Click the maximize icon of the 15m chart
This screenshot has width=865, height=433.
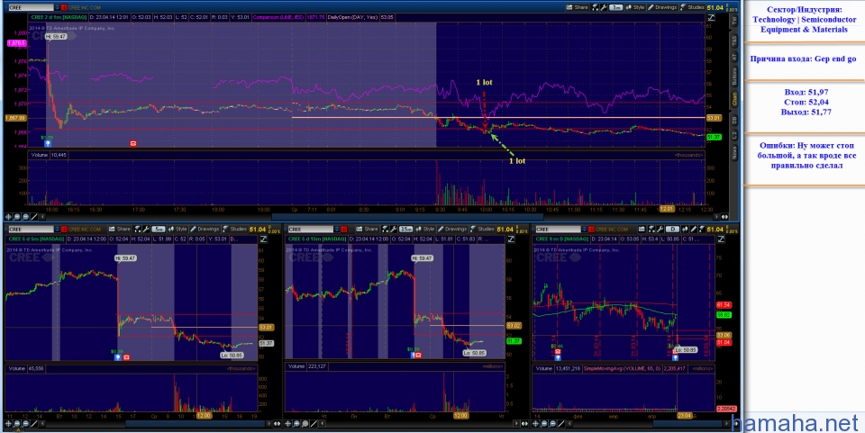pos(511,239)
